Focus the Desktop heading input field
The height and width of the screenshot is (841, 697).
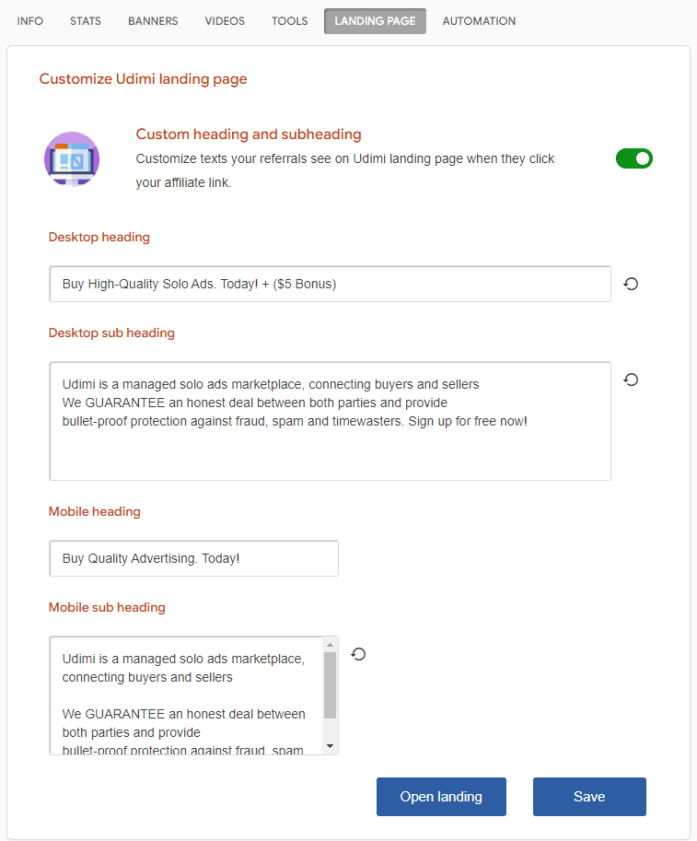(330, 284)
